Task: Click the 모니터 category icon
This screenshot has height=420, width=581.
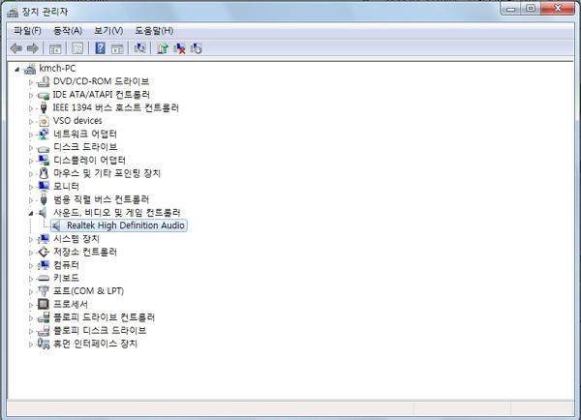Action: pos(44,187)
